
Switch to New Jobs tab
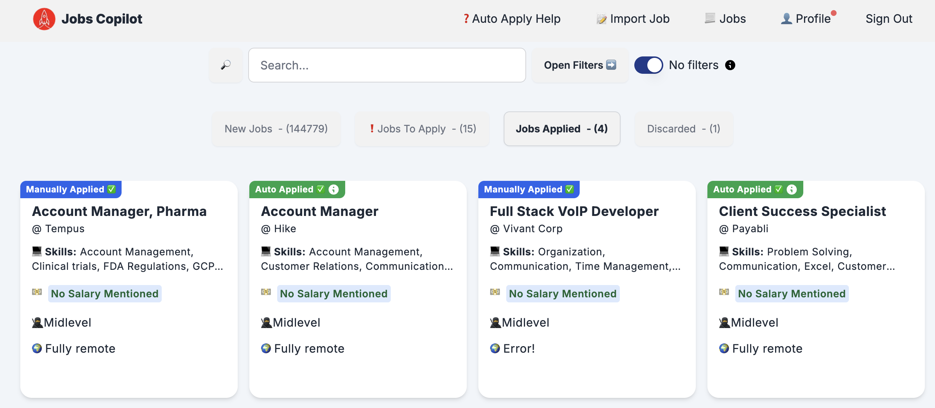pyautogui.click(x=276, y=129)
